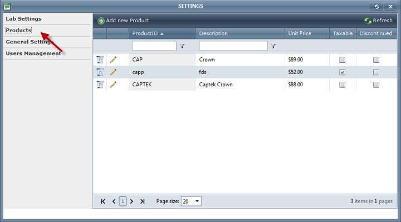Viewport: 401px width, 222px height.
Task: Go to the first page
Action: (103, 201)
